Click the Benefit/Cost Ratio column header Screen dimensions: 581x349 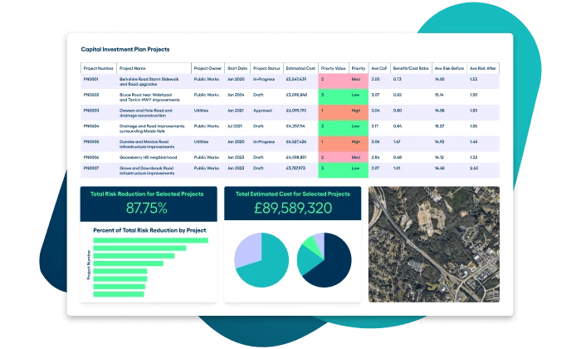coord(411,68)
